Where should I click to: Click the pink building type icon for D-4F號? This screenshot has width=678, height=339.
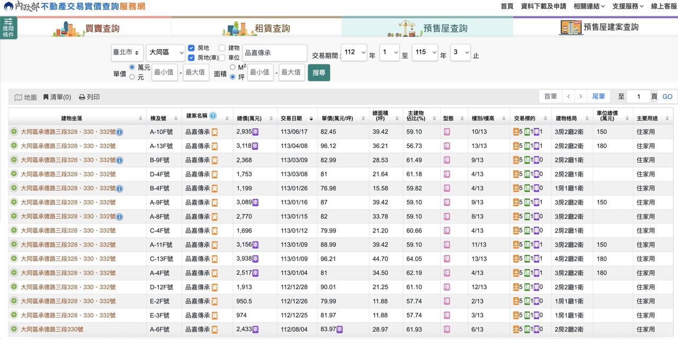[x=447, y=174]
